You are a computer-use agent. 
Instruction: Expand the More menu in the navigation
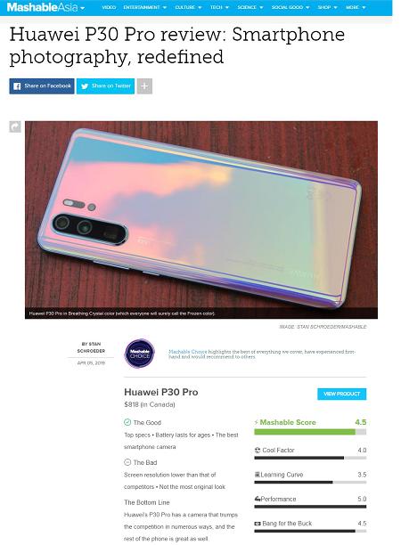[x=356, y=7]
